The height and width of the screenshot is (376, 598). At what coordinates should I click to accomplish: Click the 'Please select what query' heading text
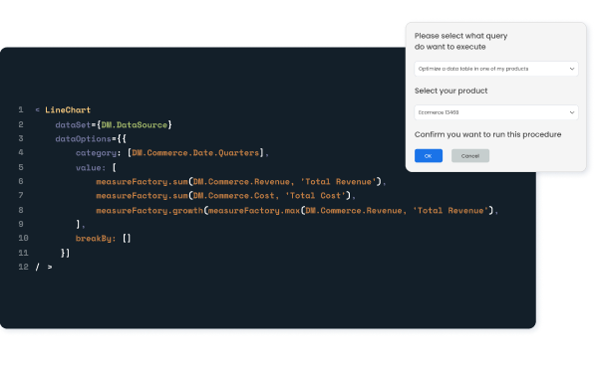(460, 36)
